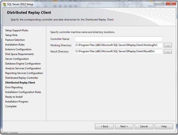The height and width of the screenshot is (135, 178).
Task: Click the Result Directory path field
Action: pos(118,51)
